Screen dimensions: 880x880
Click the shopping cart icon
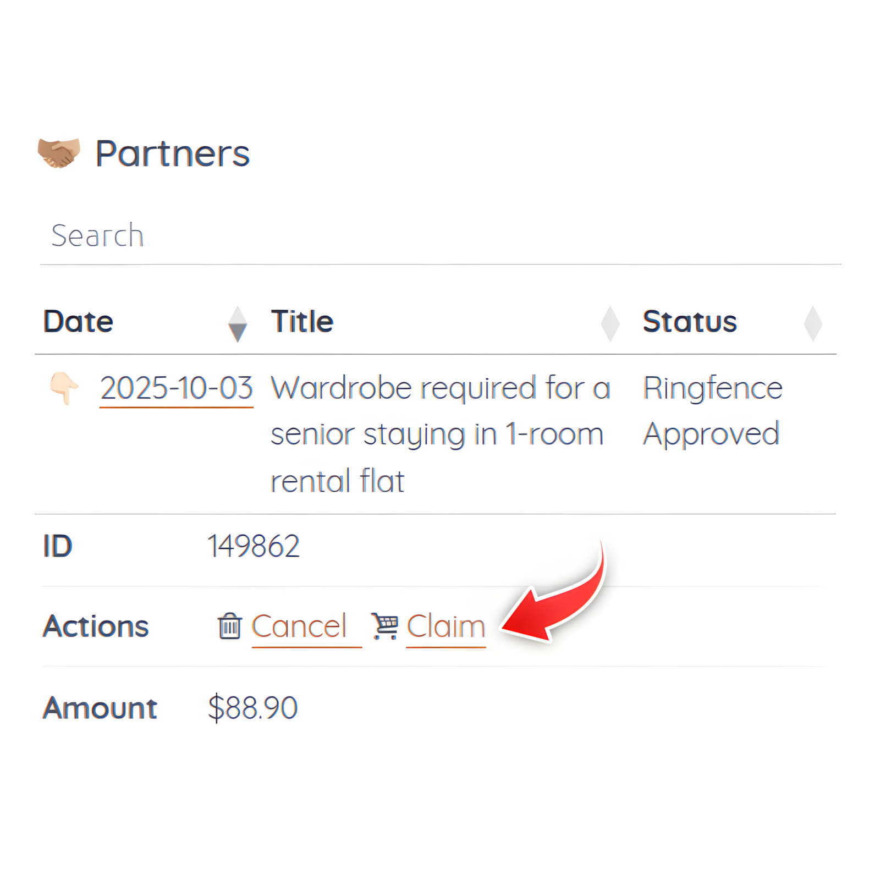(385, 626)
